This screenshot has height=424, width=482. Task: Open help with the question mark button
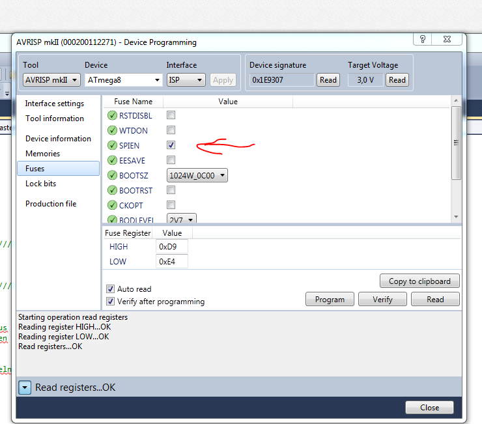click(423, 39)
